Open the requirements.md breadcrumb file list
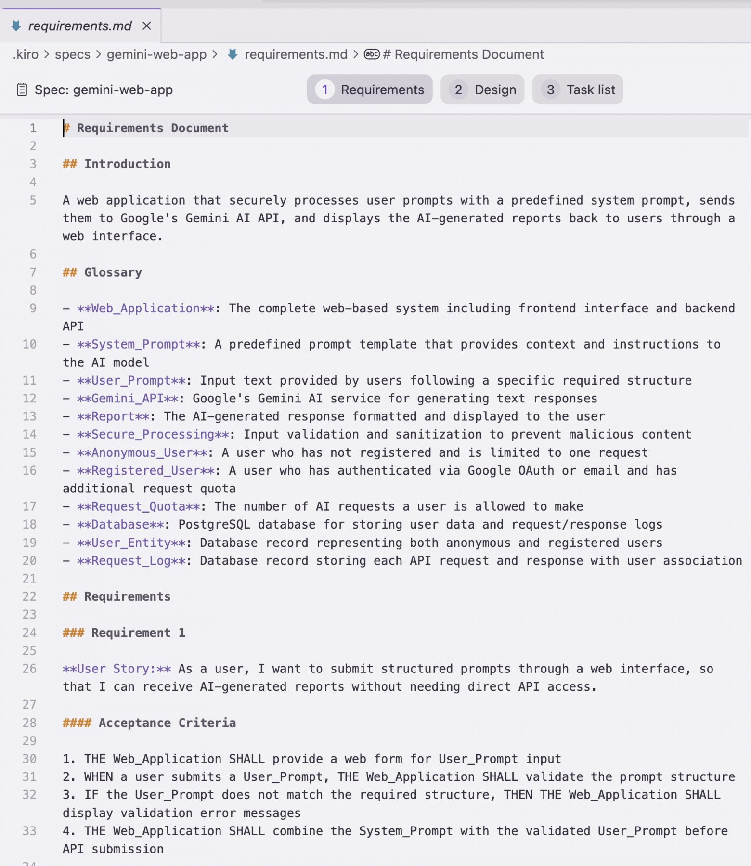This screenshot has width=751, height=866. (296, 54)
